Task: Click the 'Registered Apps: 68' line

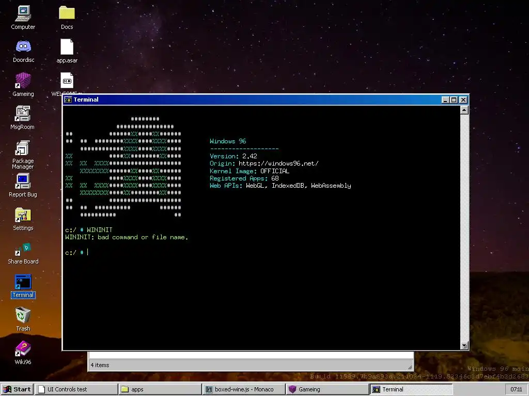Action: [244, 178]
